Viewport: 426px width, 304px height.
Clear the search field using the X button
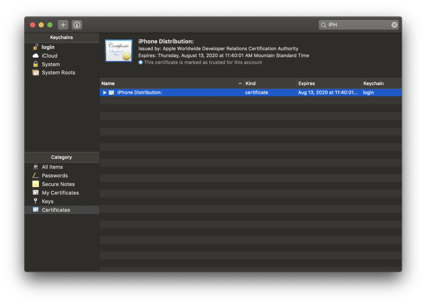click(x=394, y=25)
